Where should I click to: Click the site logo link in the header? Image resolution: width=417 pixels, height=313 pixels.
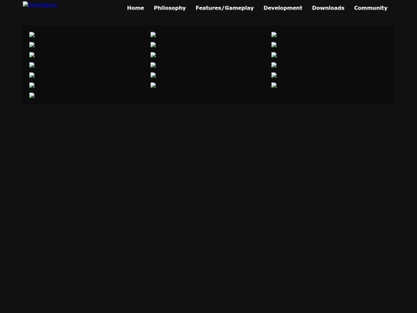click(x=40, y=5)
